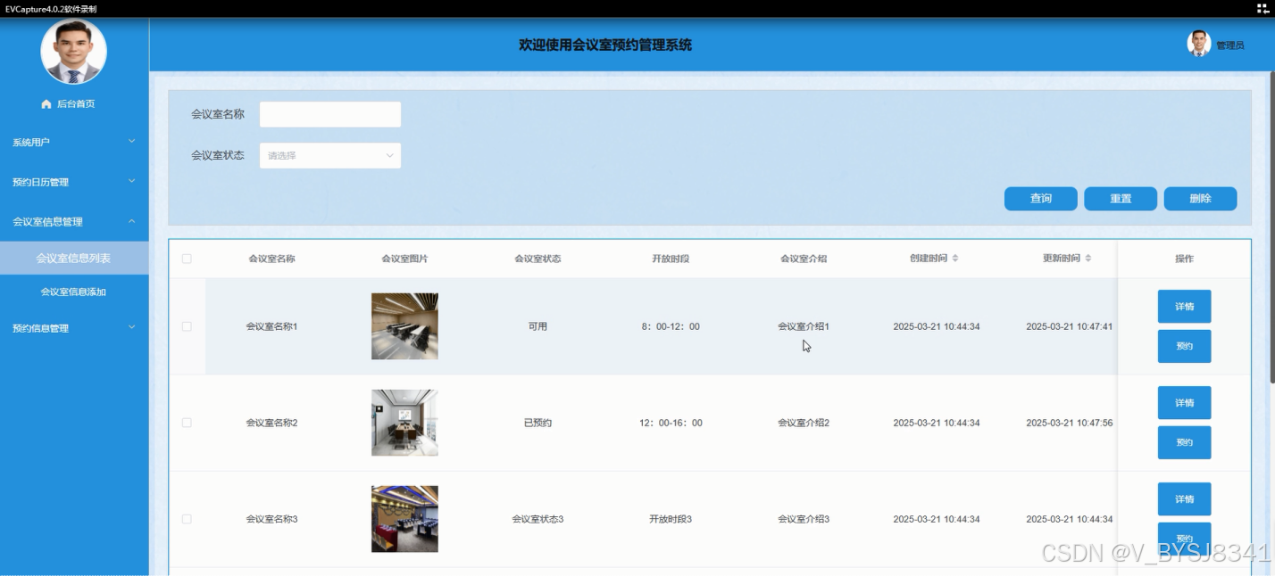Screen dimensions: 1275x576
Task: Expand the 系统用户 sidebar menu
Action: (74, 142)
